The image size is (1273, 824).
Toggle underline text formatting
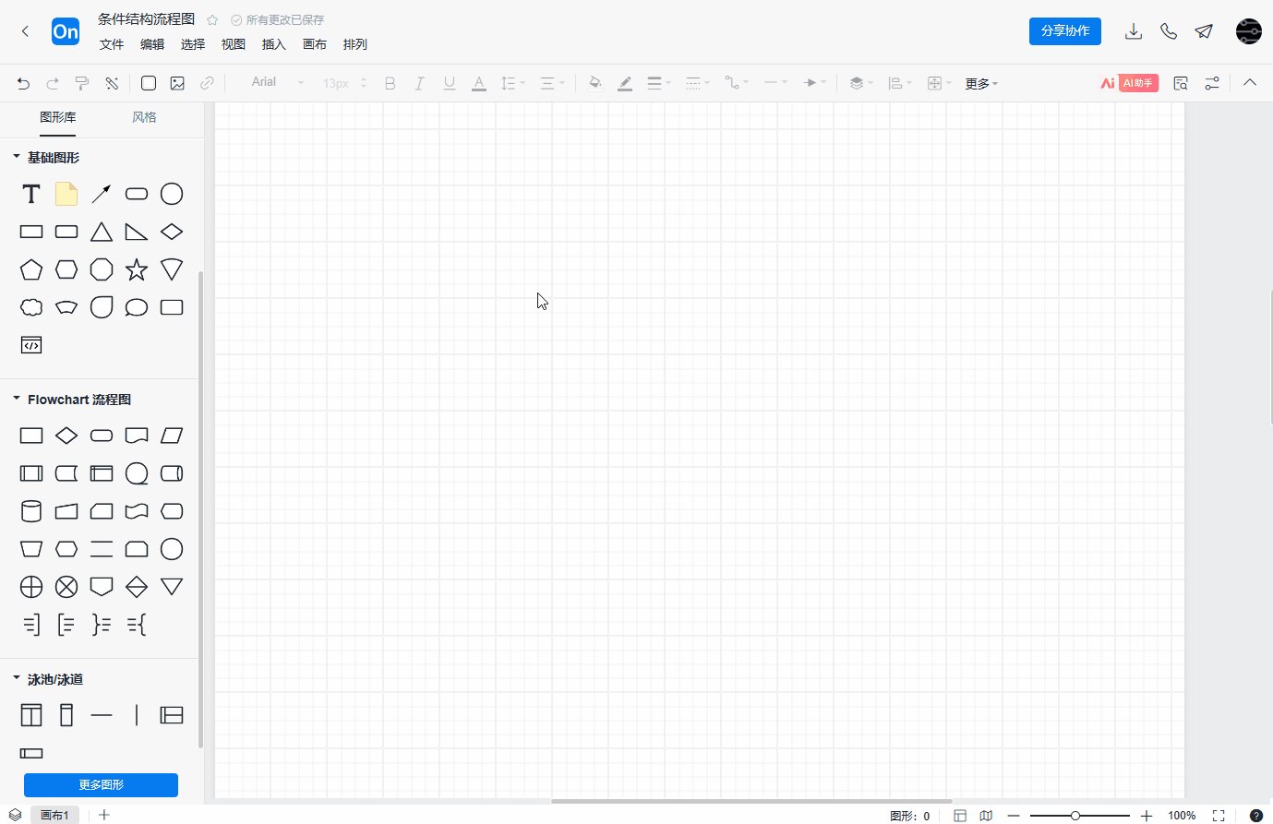tap(450, 83)
